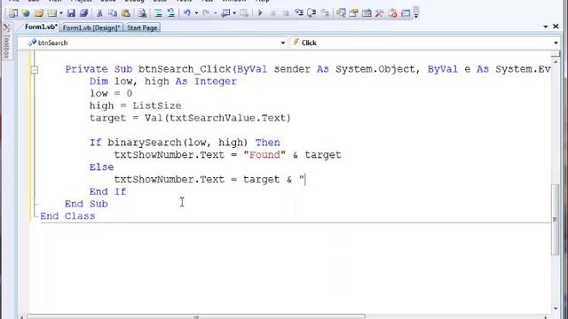The height and width of the screenshot is (319, 568).
Task: Click the Add New Web Site globe icon
Action: (x=26, y=13)
